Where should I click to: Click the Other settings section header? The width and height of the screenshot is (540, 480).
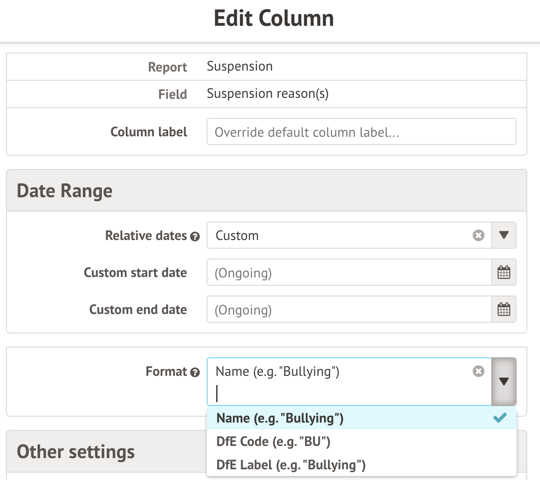click(76, 452)
